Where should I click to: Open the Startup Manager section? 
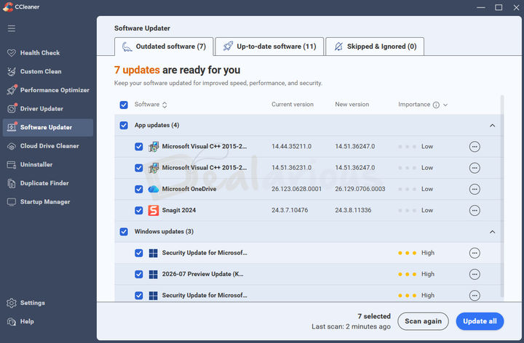[x=48, y=202]
